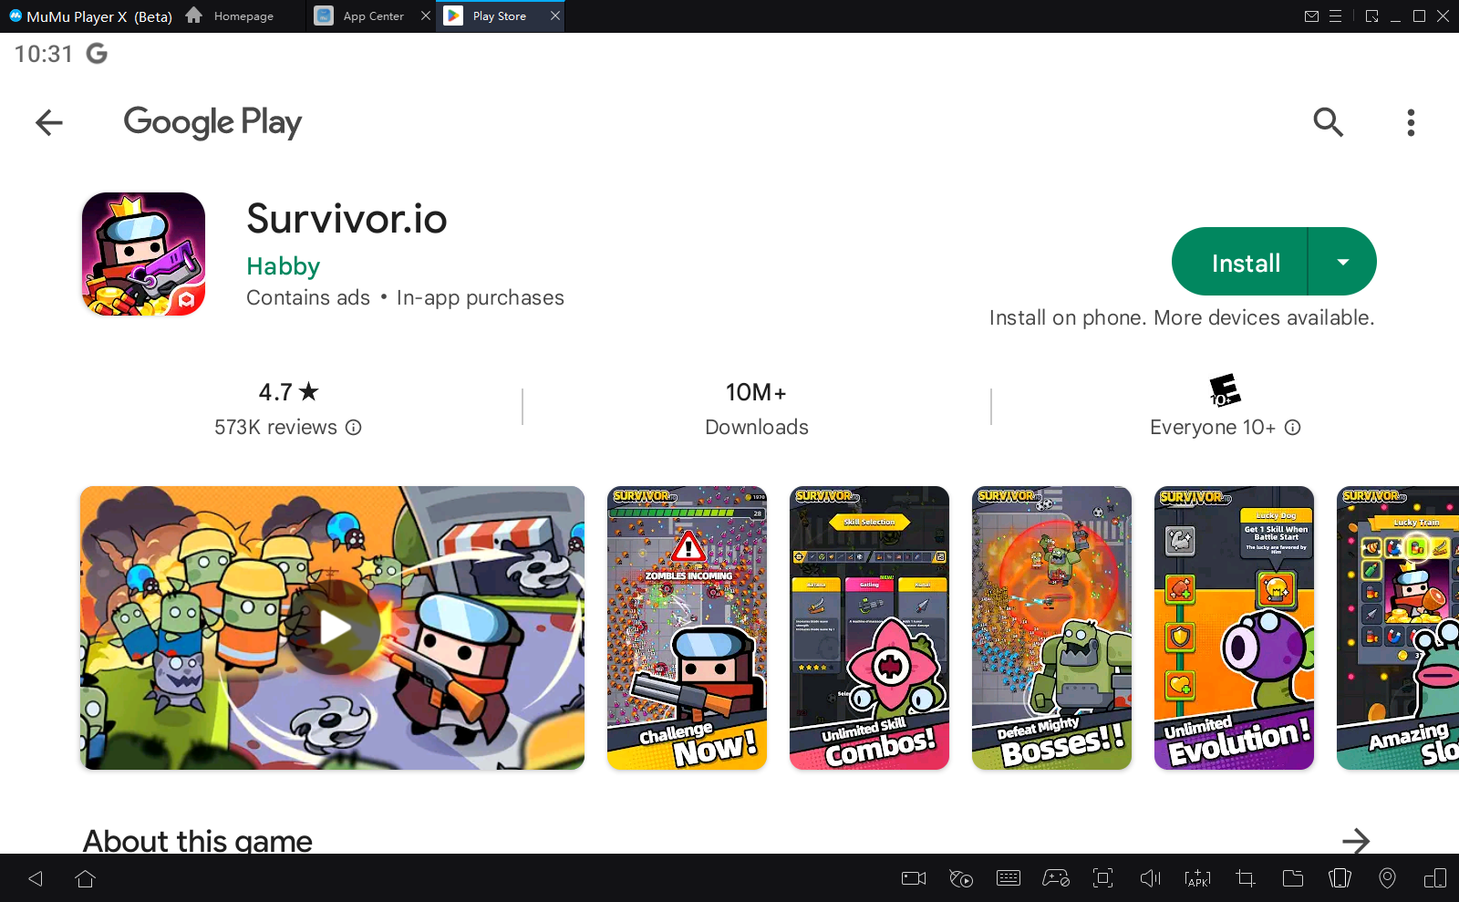Viewport: 1459px width, 902px height.
Task: Close the App Center tab
Action: pyautogui.click(x=425, y=16)
